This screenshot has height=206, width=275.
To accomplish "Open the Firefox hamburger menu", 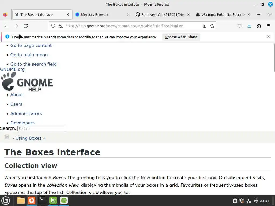I will [x=269, y=26].
